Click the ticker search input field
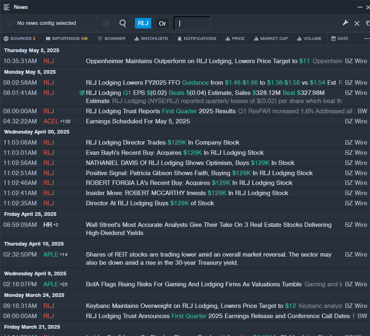Screen dimensions: 370x336 tap(192, 23)
